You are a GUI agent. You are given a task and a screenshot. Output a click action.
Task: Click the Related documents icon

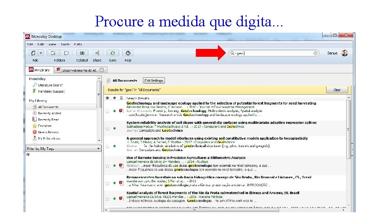82,53
